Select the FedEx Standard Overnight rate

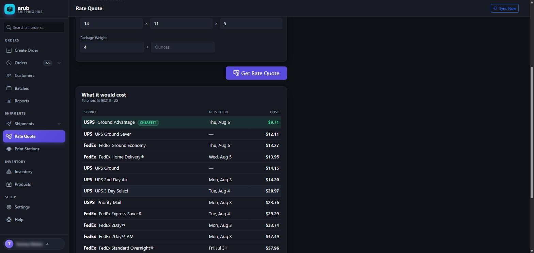tap(181, 248)
